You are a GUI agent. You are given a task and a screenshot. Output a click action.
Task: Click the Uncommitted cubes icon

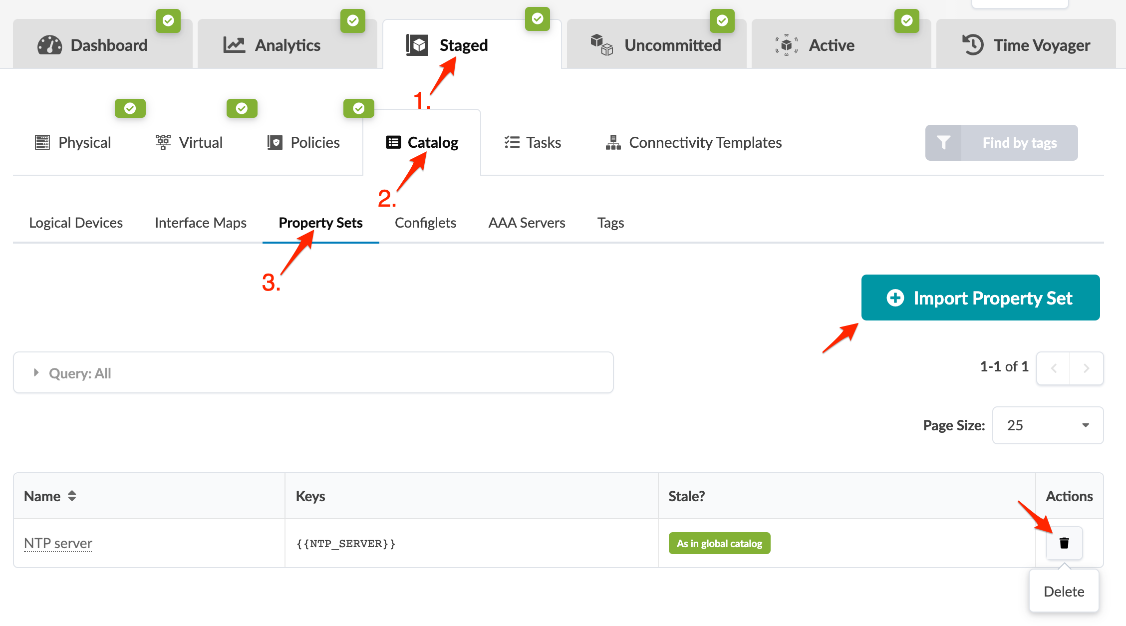click(x=601, y=45)
